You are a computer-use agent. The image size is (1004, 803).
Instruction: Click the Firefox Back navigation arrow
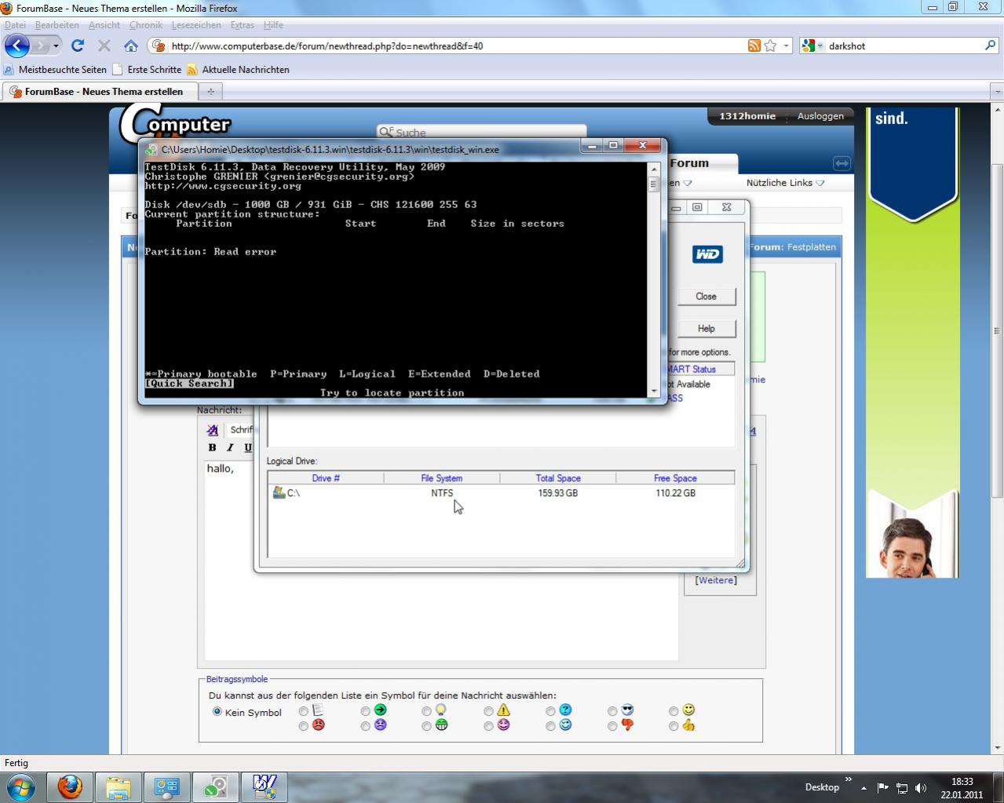pos(17,46)
